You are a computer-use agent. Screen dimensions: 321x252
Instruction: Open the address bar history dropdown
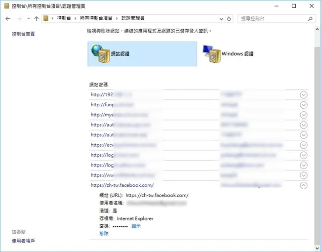221,19
